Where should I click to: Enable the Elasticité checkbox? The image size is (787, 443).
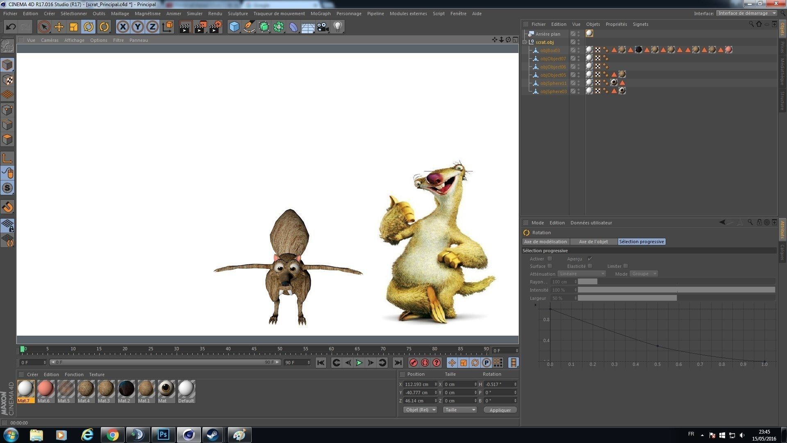tap(590, 266)
